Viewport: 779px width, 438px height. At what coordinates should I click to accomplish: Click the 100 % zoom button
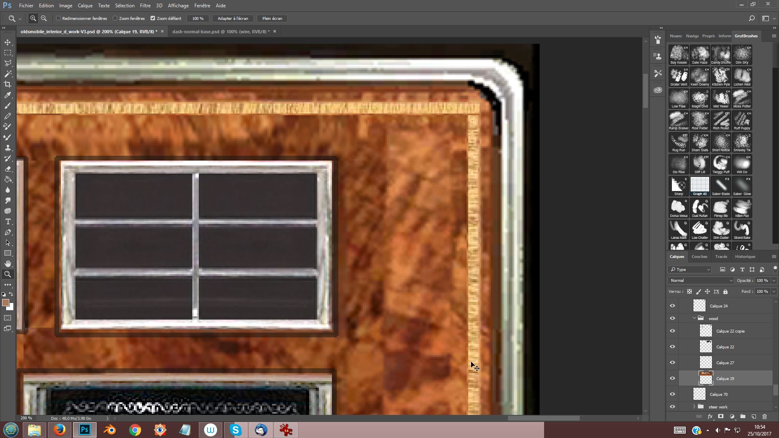[198, 18]
